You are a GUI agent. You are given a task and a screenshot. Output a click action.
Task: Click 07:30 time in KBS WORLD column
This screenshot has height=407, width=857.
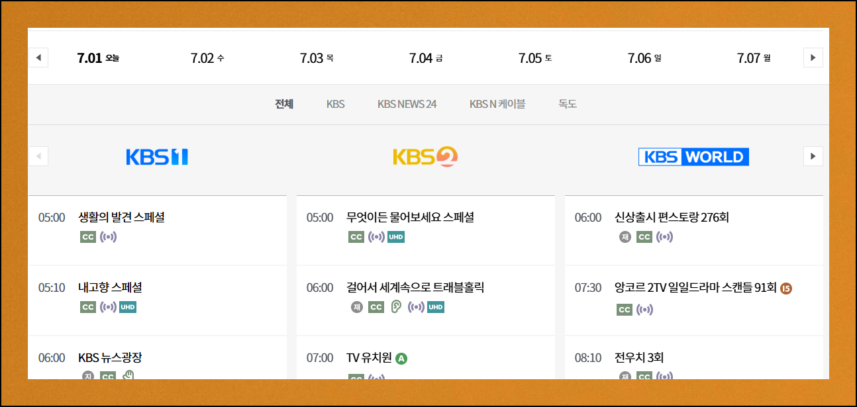pyautogui.click(x=588, y=288)
